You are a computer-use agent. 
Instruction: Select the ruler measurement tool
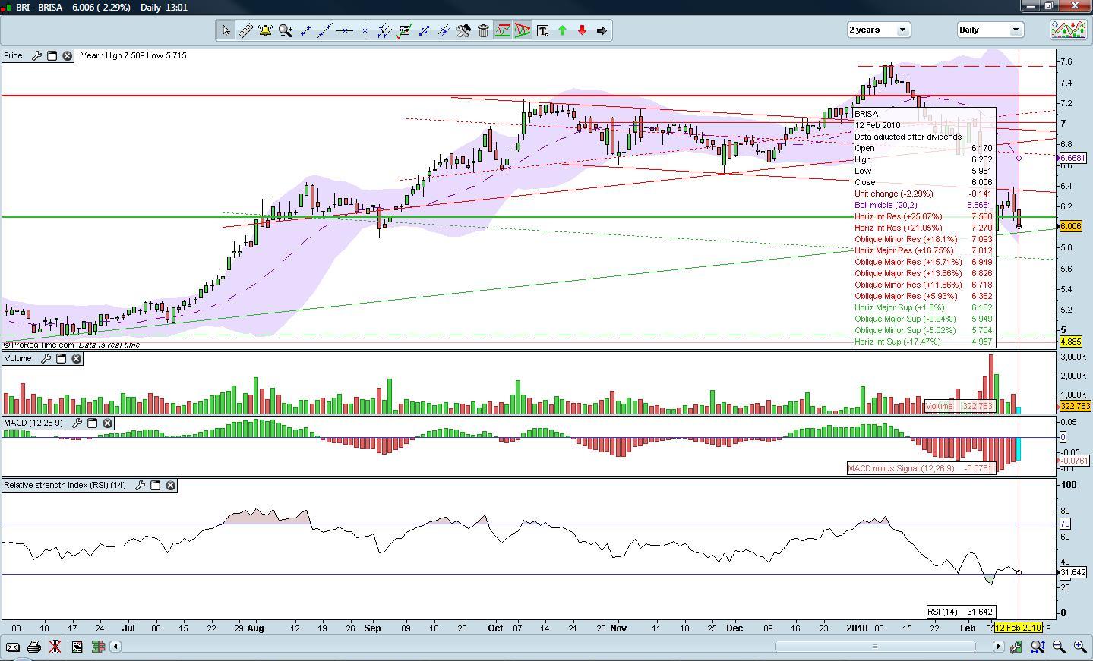245,30
